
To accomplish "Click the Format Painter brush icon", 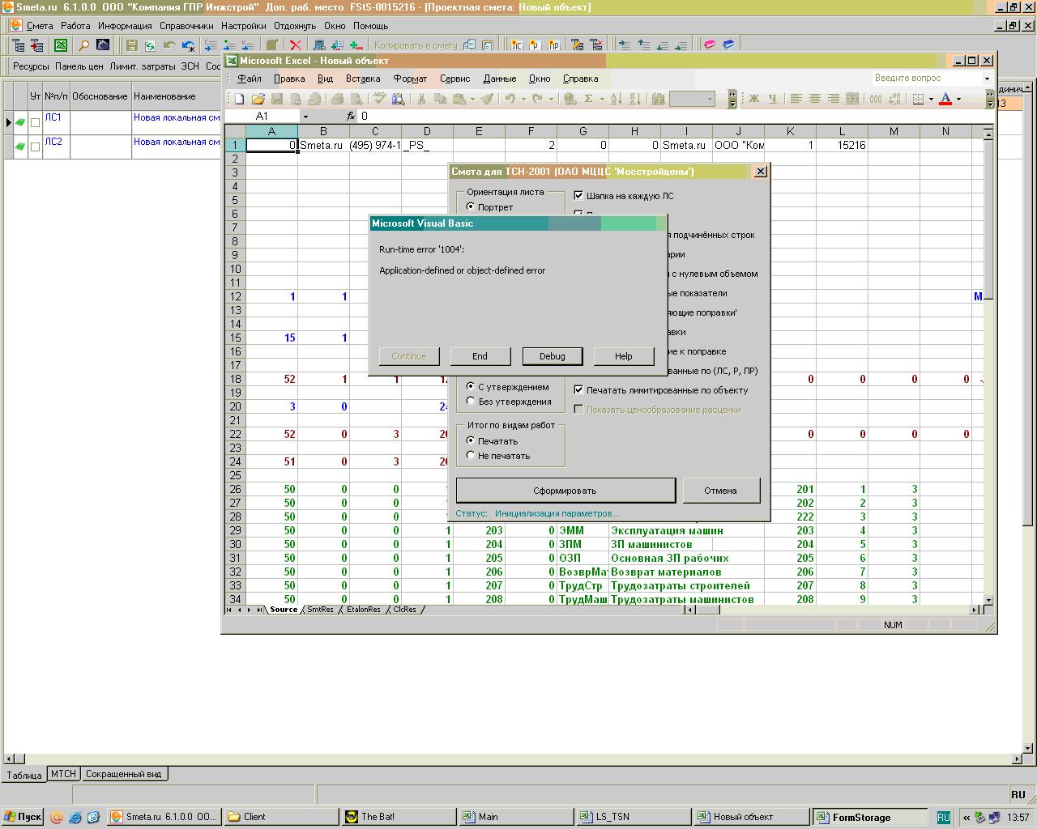I will point(487,99).
